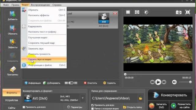Image resolution: width=196 pixels, height=110 pixels.
Task: Click the Соединить sidebar icon
Action: coord(13,57)
